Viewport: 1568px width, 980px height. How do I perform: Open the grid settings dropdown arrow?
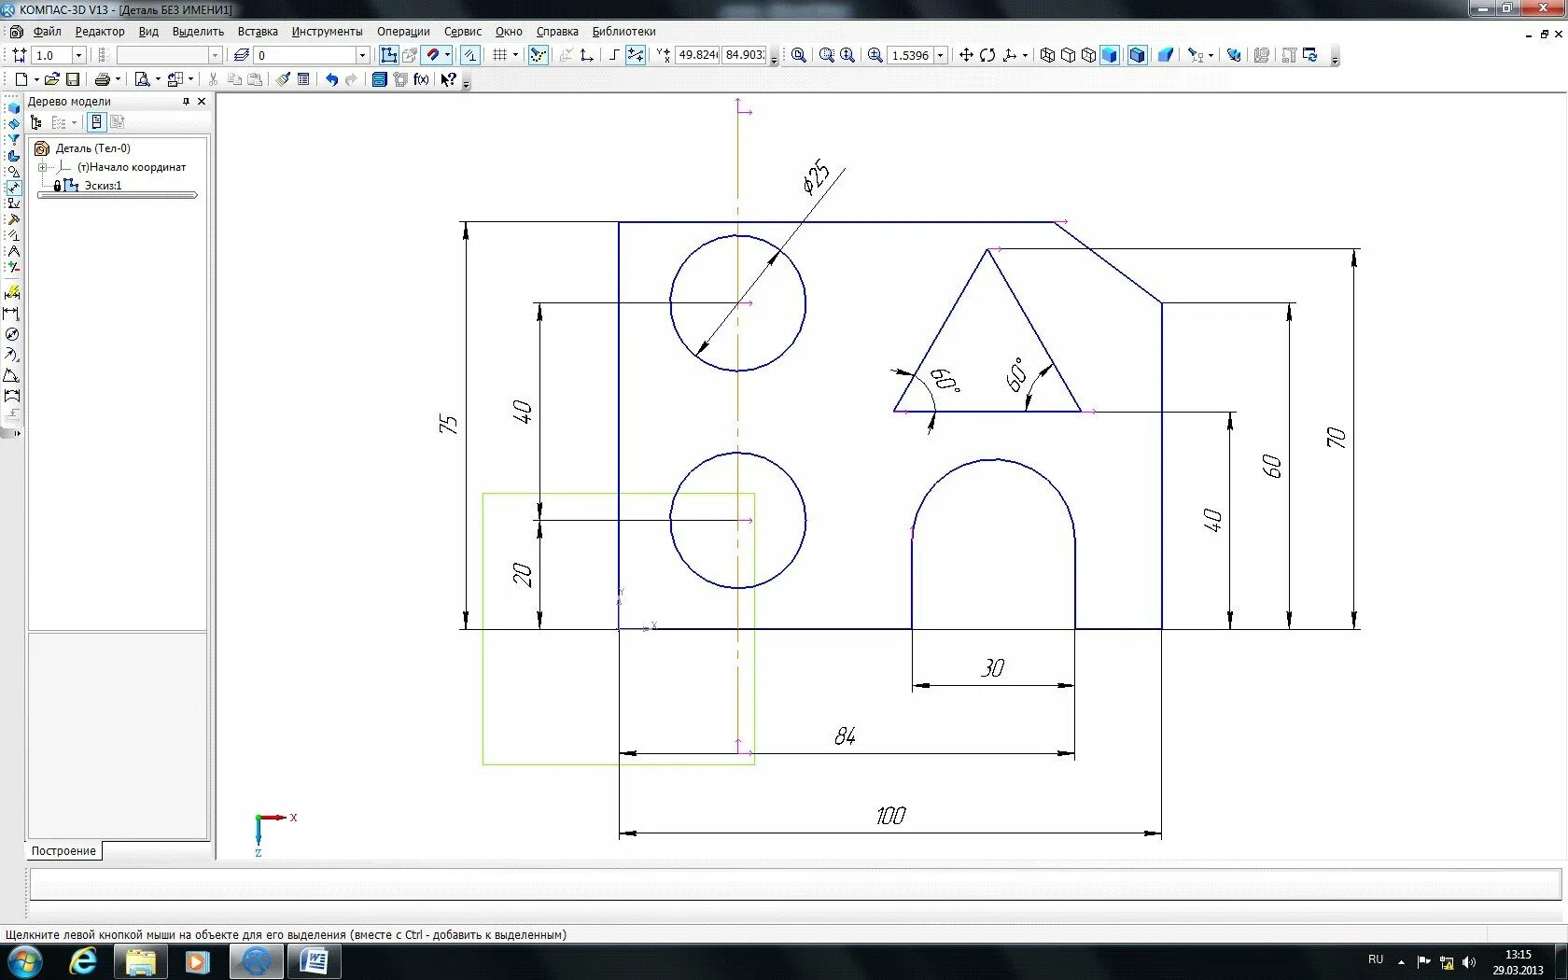click(515, 55)
